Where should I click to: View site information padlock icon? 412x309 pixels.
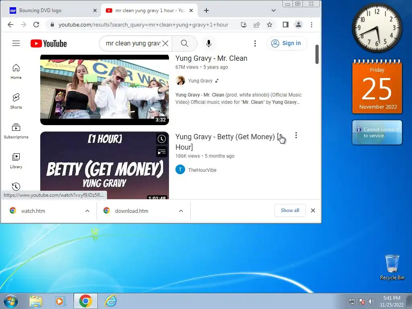pos(52,25)
